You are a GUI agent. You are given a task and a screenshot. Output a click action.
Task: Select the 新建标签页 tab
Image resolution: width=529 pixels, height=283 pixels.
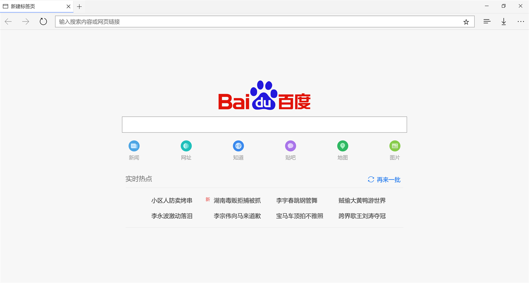pos(37,7)
